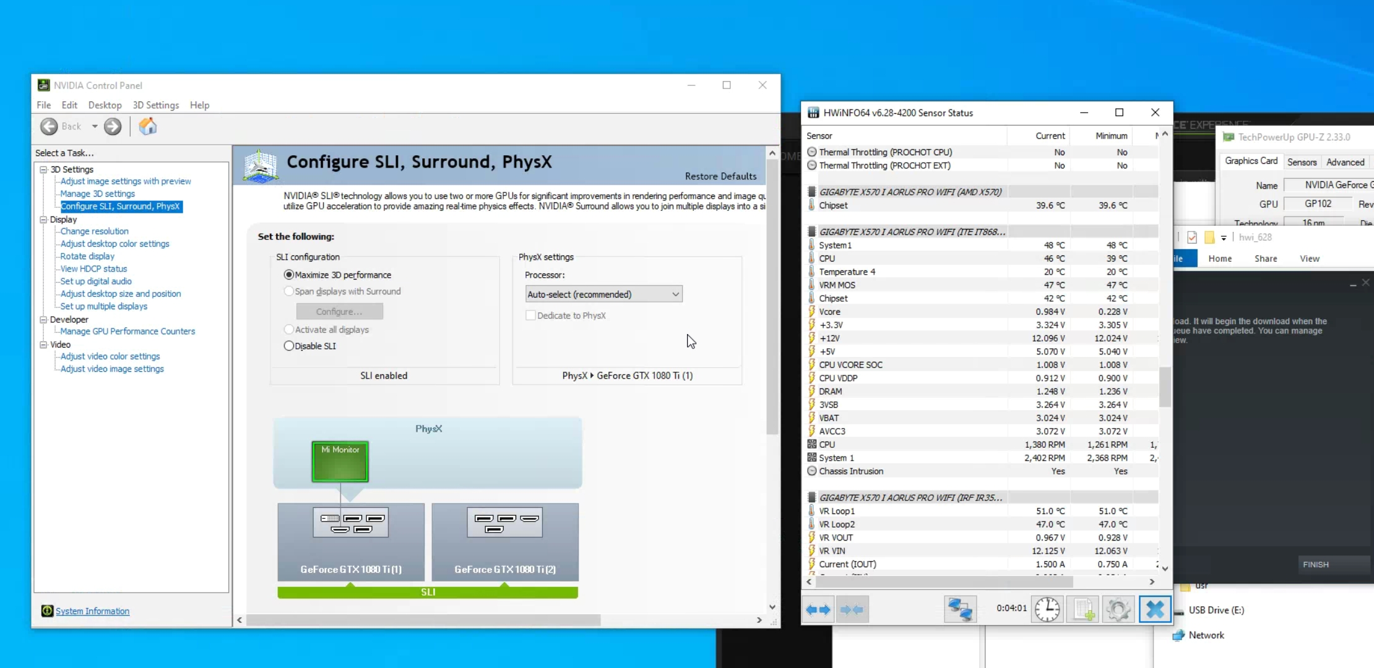Collapse the Display tree node

(x=43, y=220)
